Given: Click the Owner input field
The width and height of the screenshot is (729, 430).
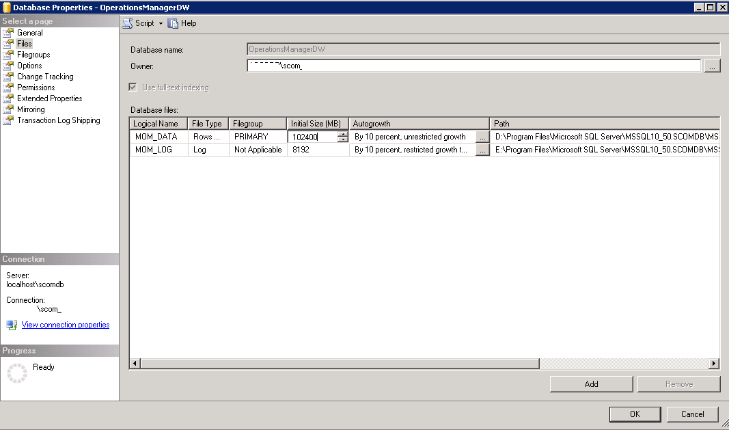Looking at the screenshot, I should click(473, 66).
